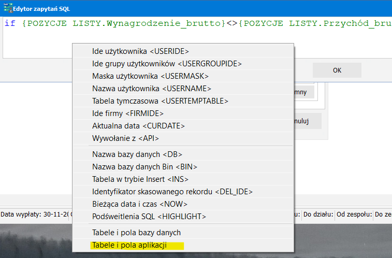Insert Identyfikator skasowanego rekordu <DEL_IDE>
Viewport: 392px width, 258px height.
[x=183, y=192]
